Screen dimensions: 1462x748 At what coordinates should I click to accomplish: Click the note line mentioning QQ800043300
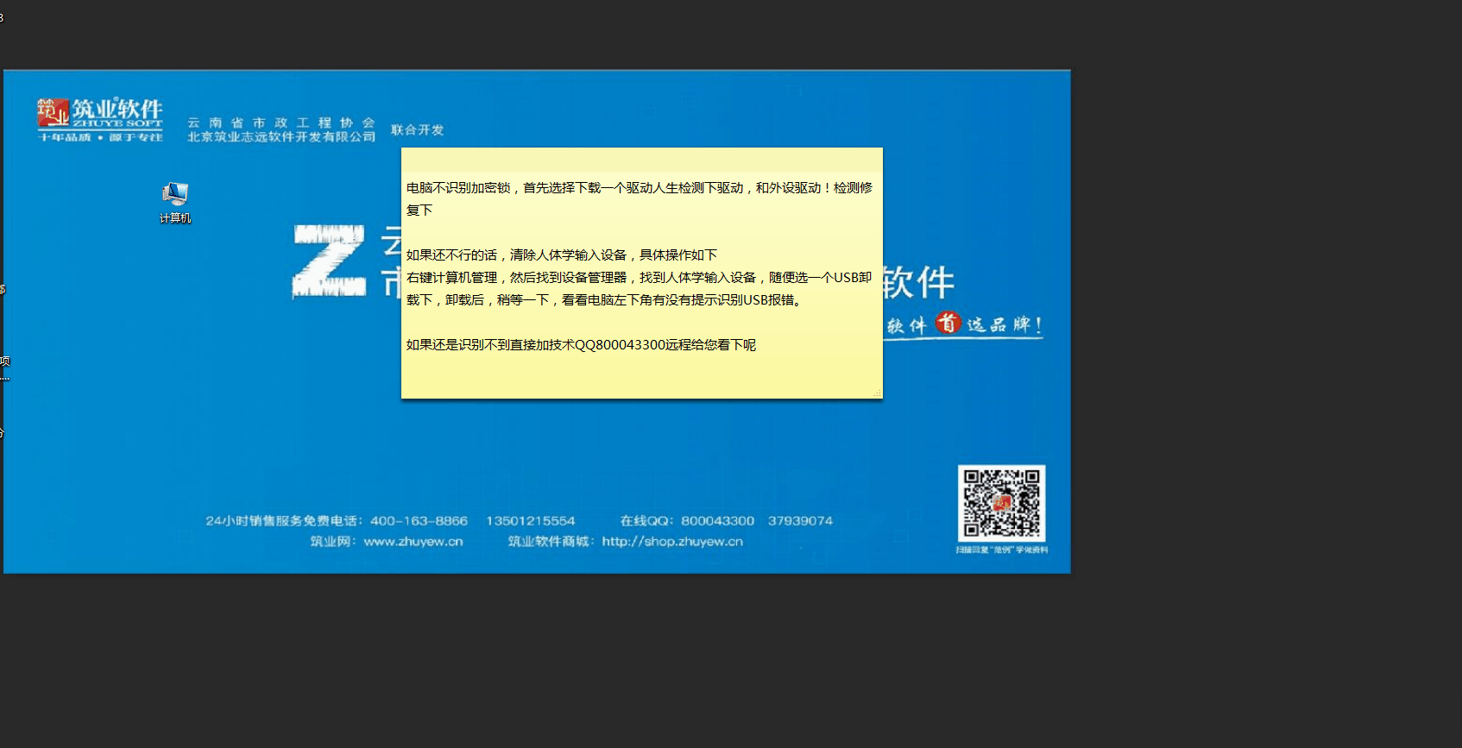[x=581, y=345]
